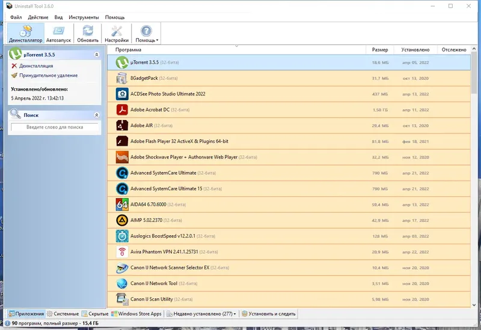This screenshot has width=481, height=330.
Task: Select the 8GadgetPack program icon
Action: click(122, 78)
